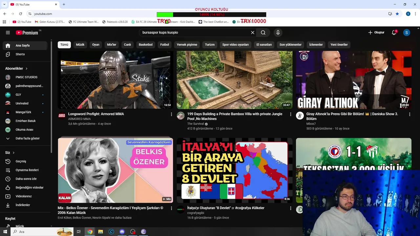Open options menu for Giray Altınok video
Viewport: 420px width, 236px height.
(x=409, y=114)
